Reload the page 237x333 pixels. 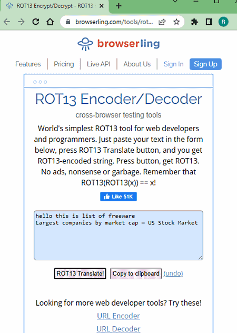click(36, 22)
